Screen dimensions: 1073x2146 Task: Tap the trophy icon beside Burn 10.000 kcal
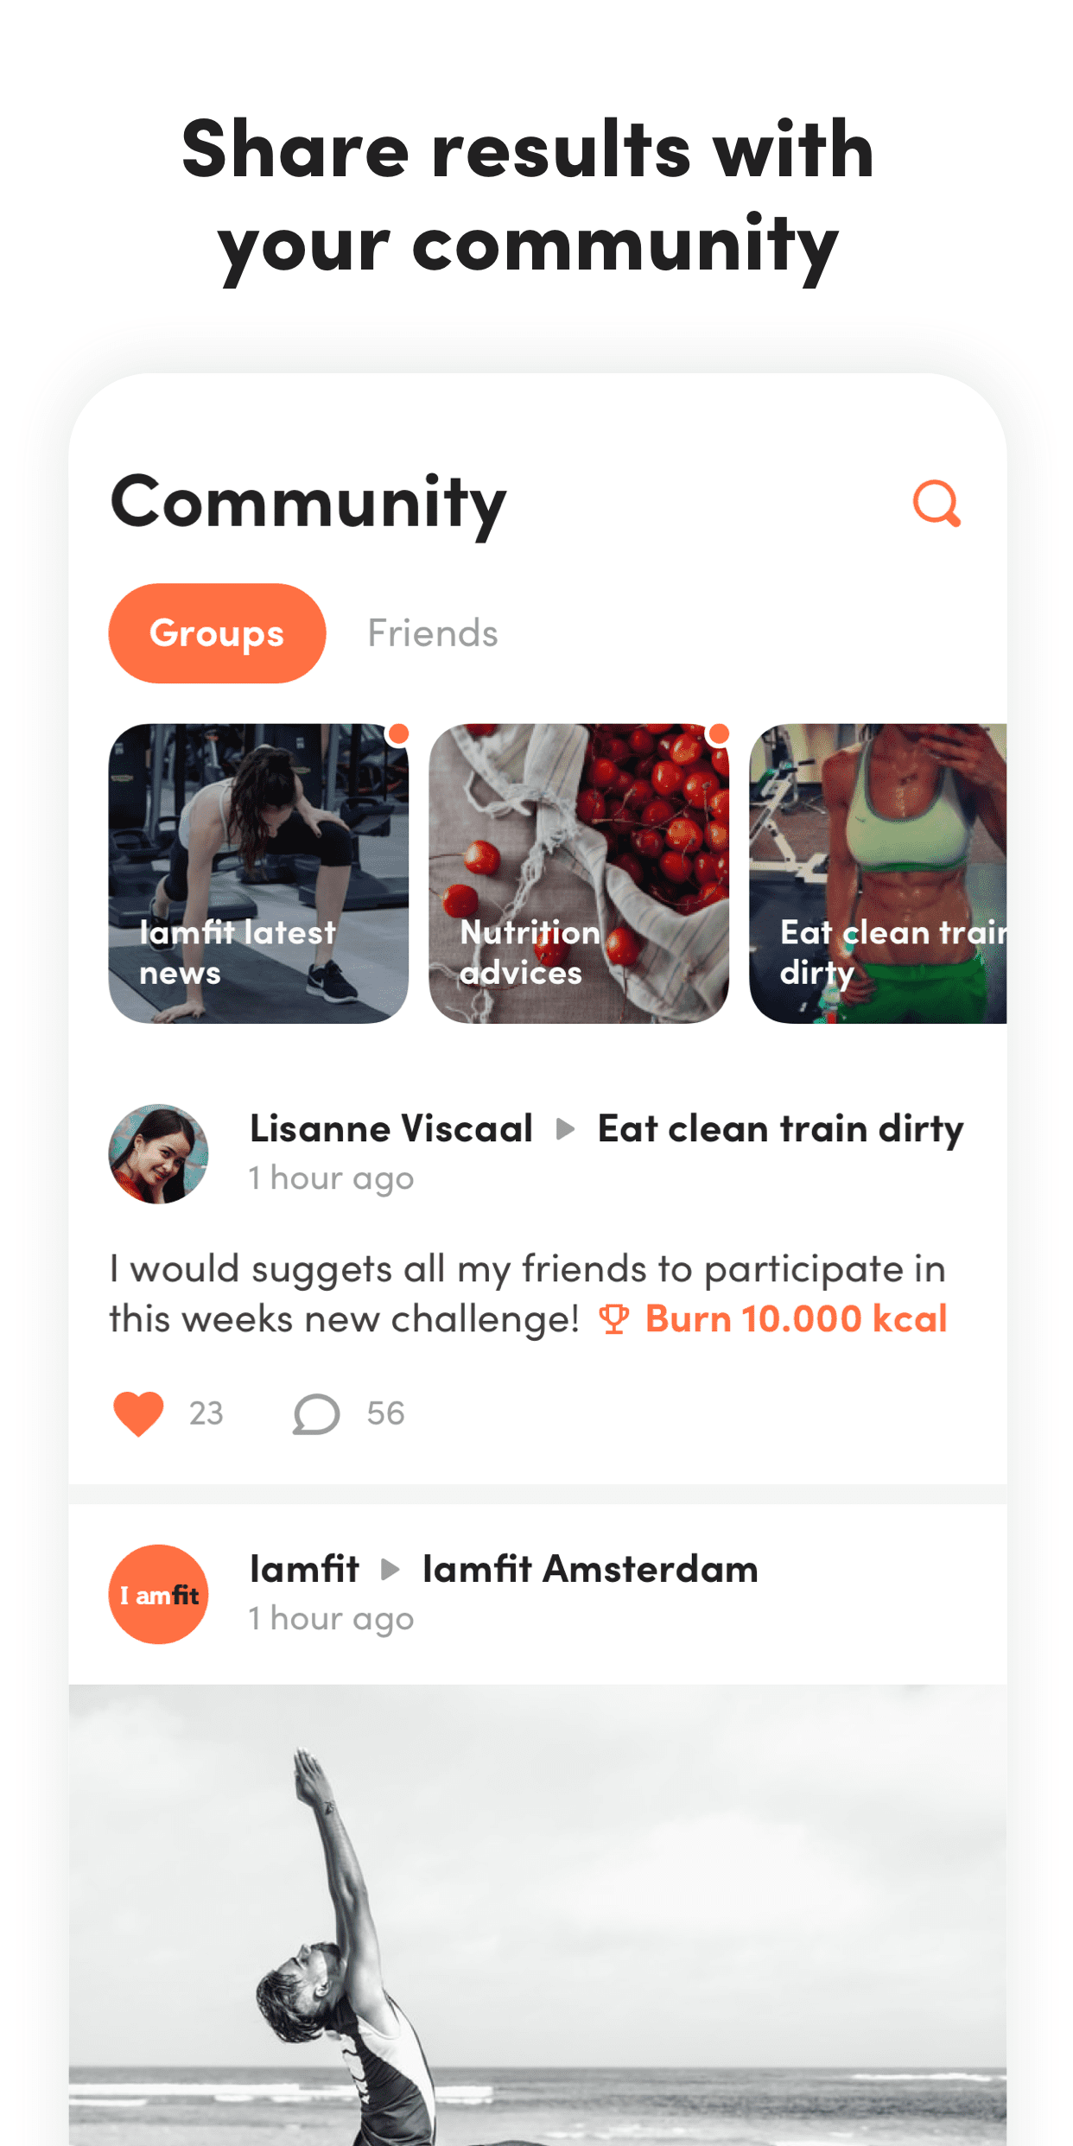613,1319
